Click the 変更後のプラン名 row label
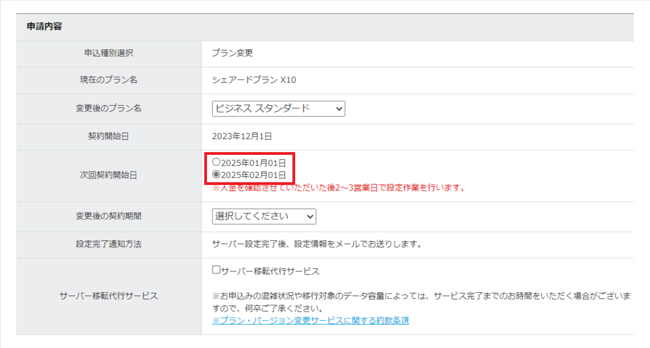Image resolution: width=650 pixels, height=348 pixels. click(108, 109)
